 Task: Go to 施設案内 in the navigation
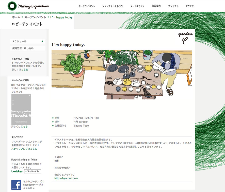point(156,6)
